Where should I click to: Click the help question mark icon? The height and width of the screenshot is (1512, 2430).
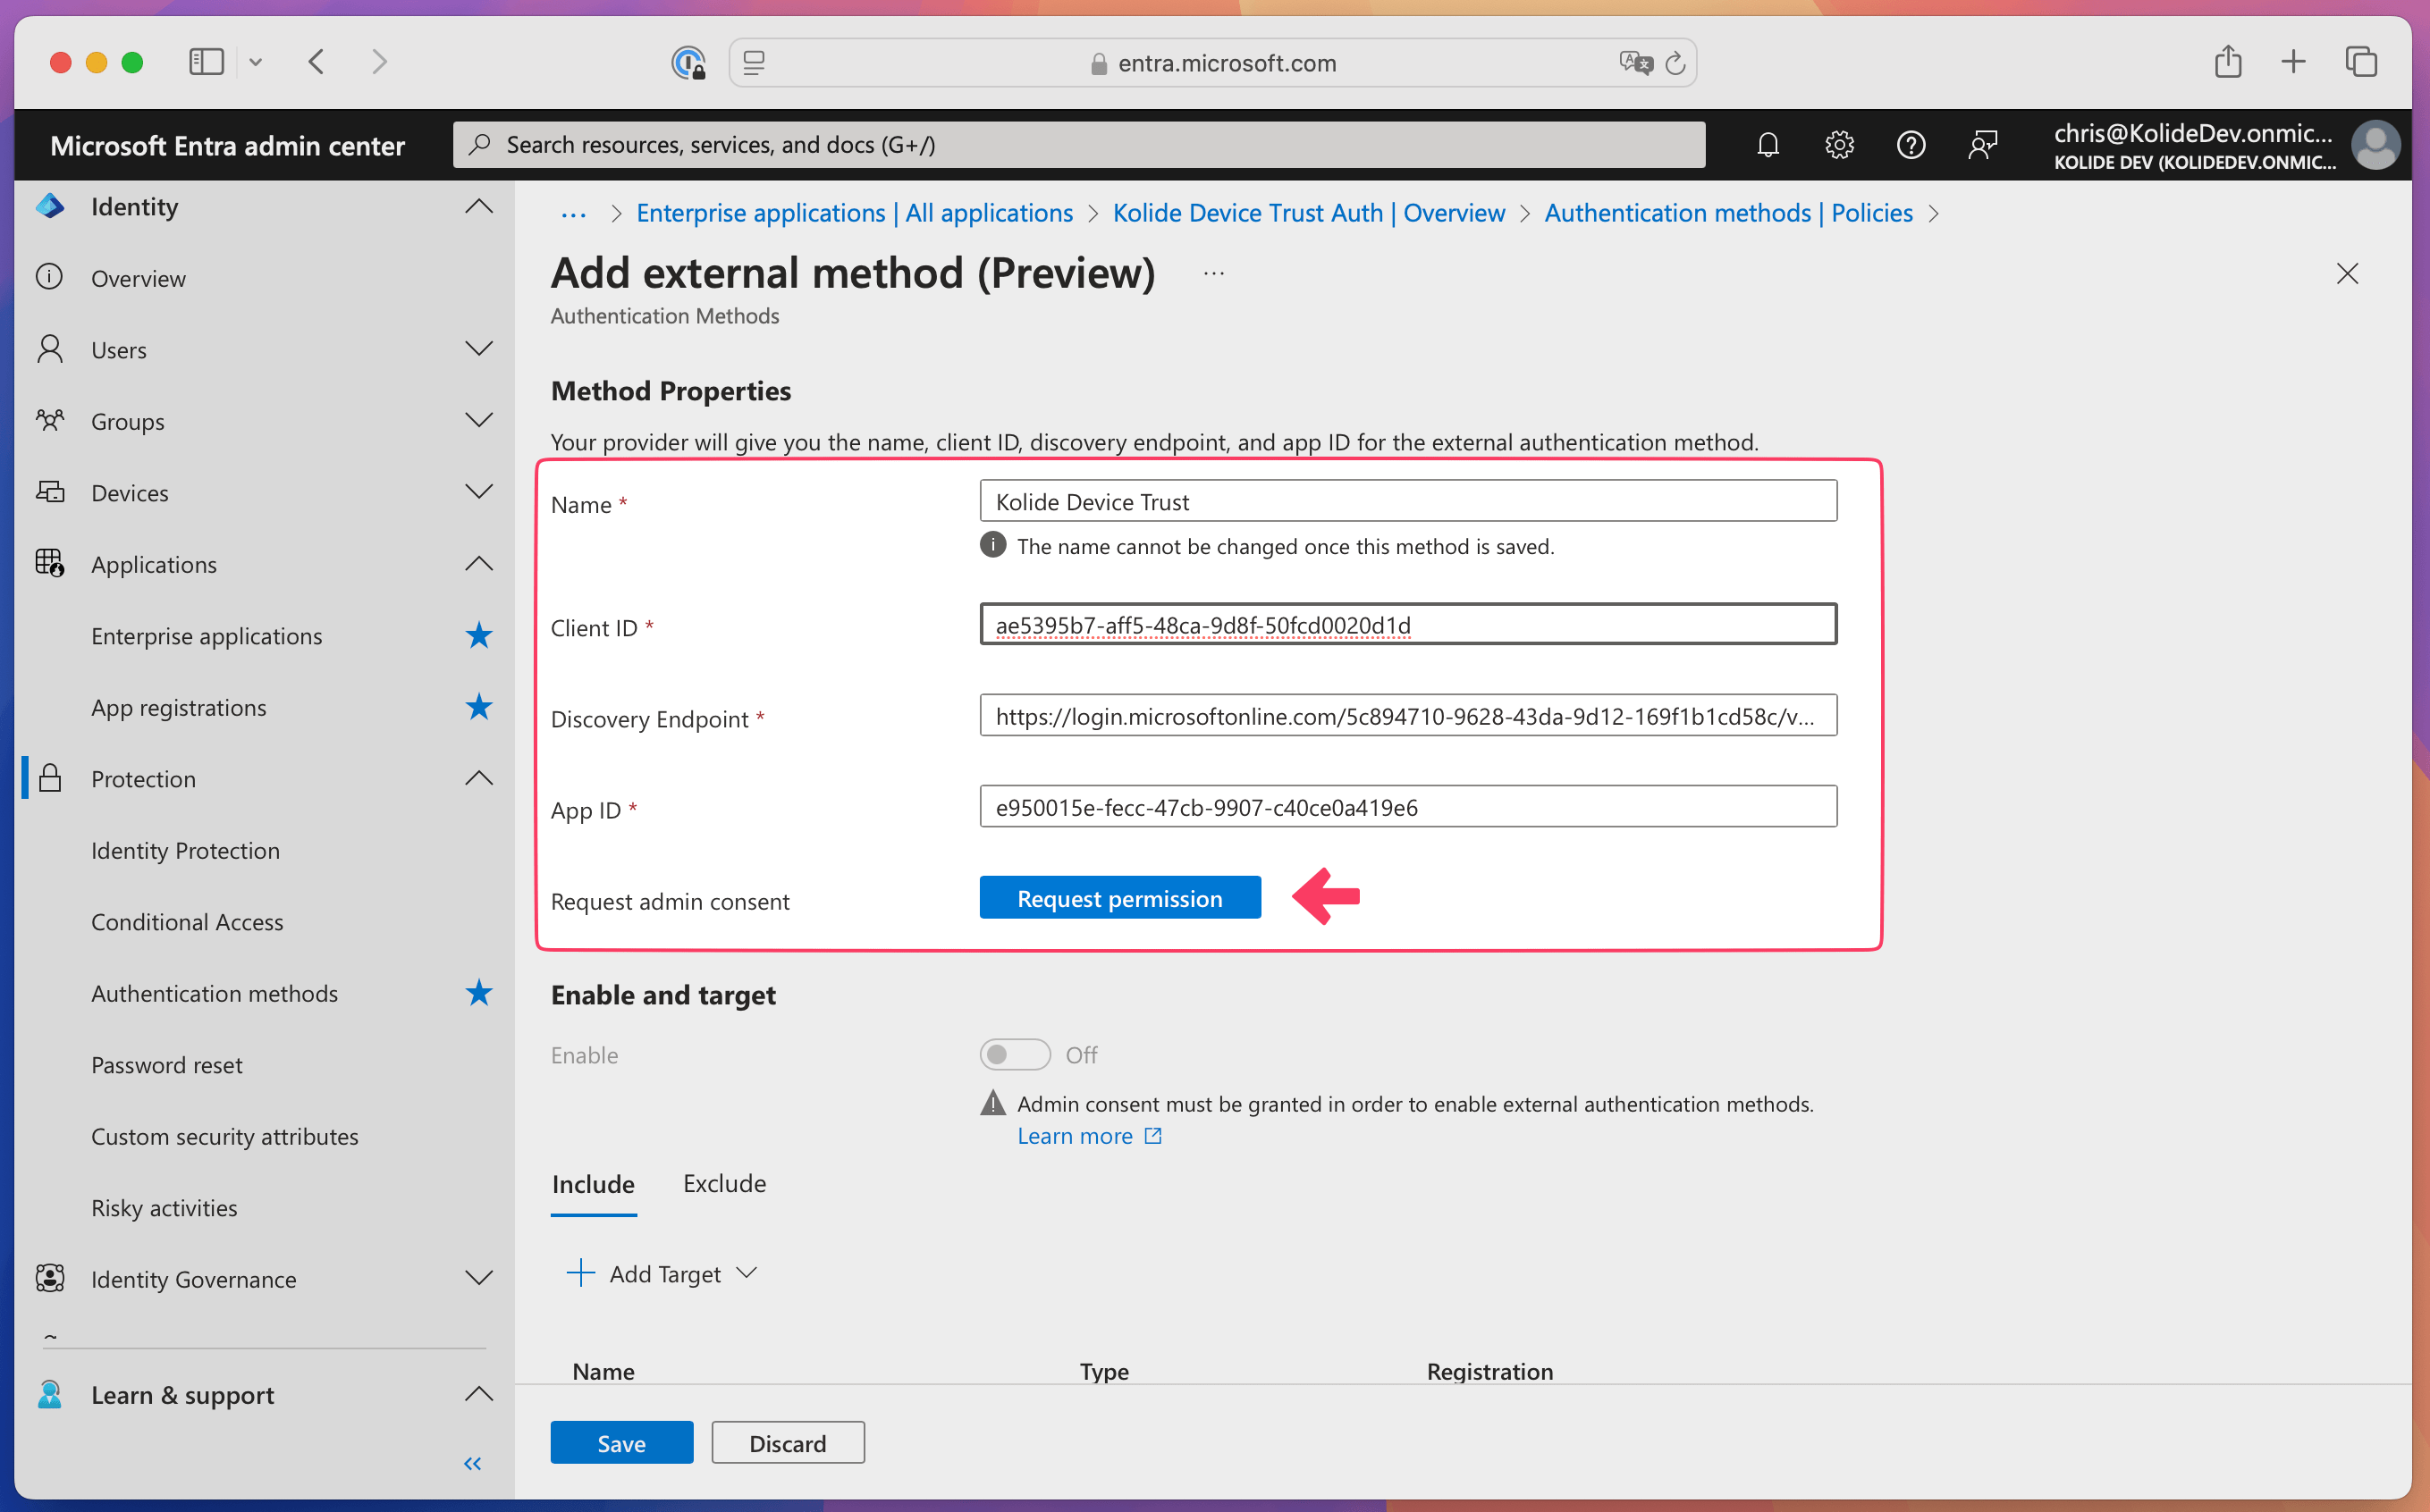1910,145
